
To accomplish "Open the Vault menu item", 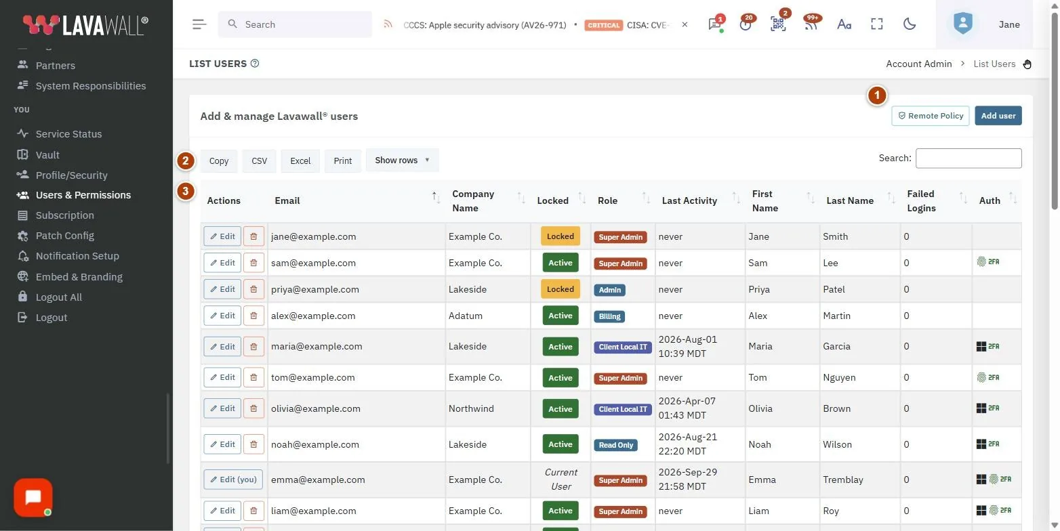I will (47, 155).
